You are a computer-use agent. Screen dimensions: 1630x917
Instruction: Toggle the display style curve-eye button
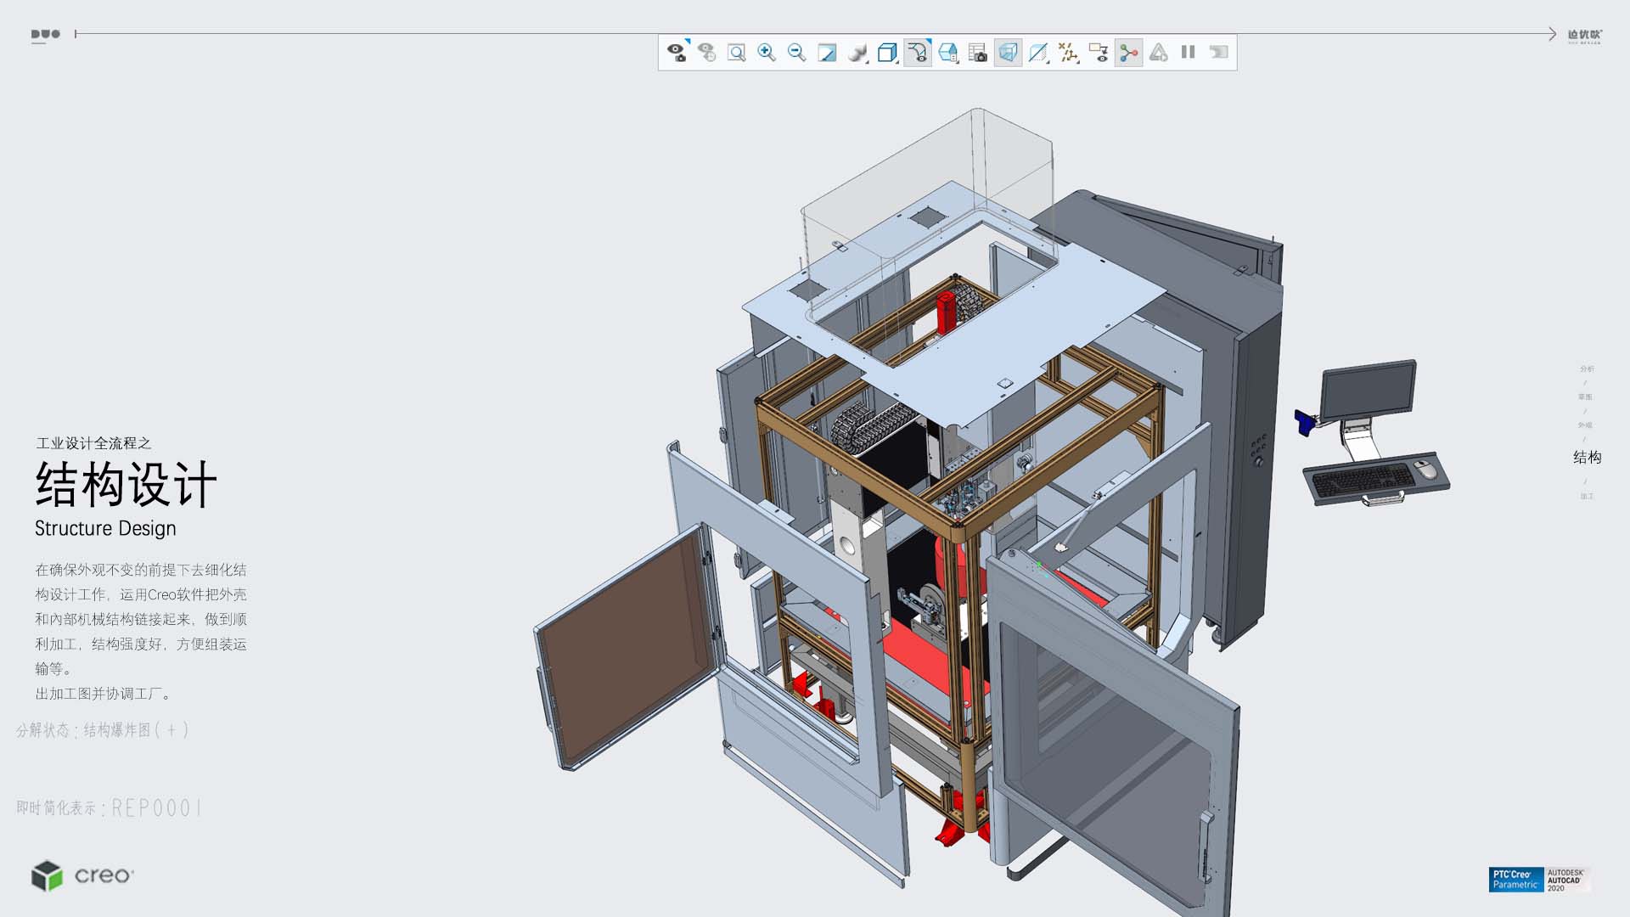[918, 53]
